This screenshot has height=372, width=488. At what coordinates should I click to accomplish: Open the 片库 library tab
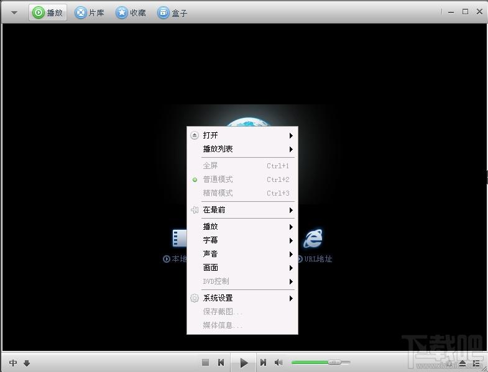[x=90, y=13]
